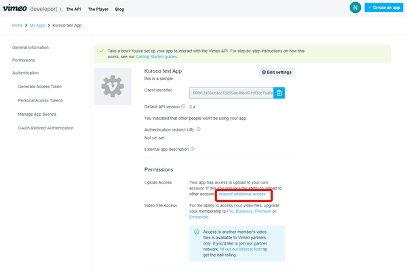The width and height of the screenshot is (407, 273).
Task: Click the 'Not yet set.' text
Action: pyautogui.click(x=155, y=138)
